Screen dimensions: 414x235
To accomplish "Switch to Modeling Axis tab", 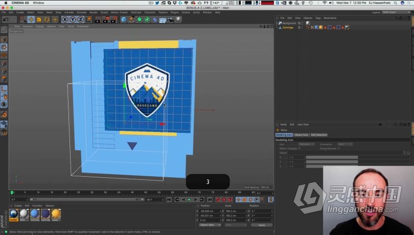I will tap(284, 135).
